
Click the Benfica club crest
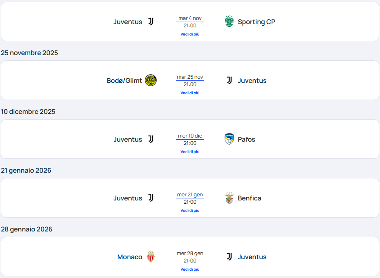(x=229, y=198)
